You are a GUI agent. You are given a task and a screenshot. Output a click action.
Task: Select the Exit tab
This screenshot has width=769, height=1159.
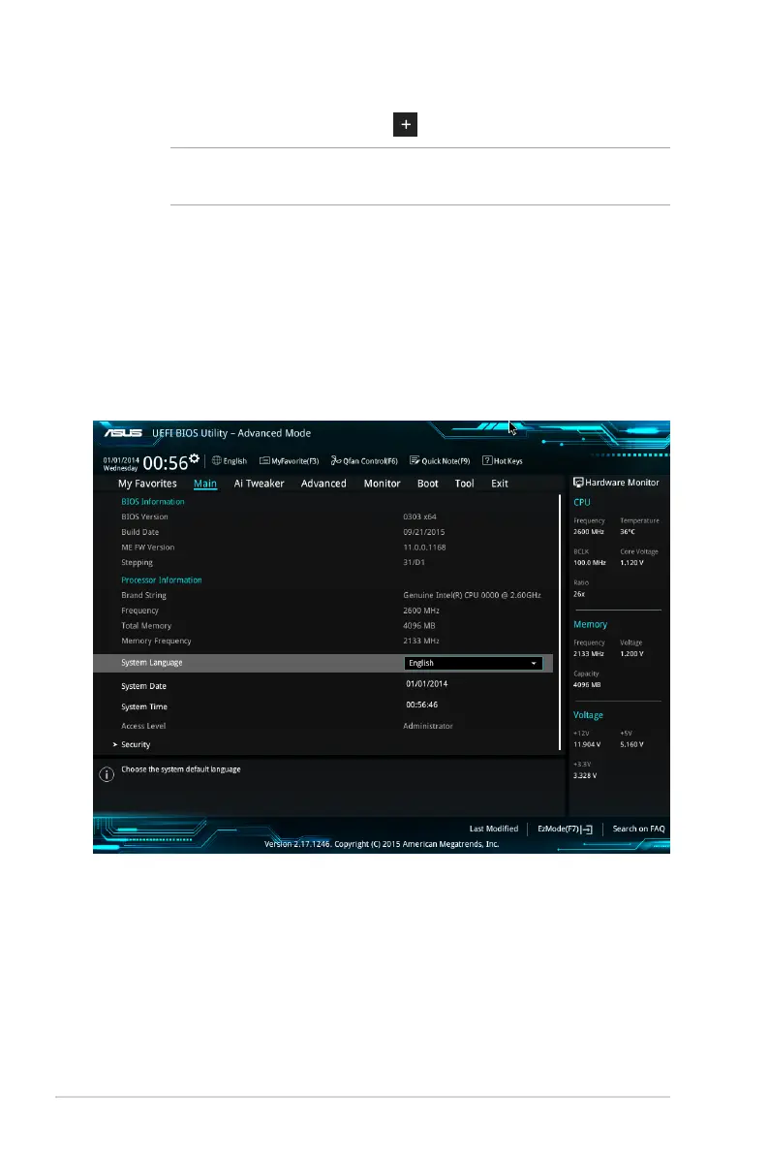[x=500, y=484]
